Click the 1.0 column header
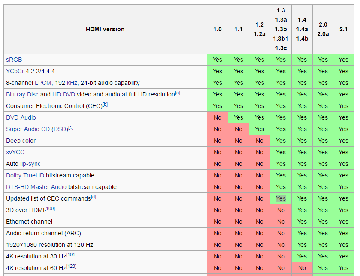The image size is (360, 276). 218,29
